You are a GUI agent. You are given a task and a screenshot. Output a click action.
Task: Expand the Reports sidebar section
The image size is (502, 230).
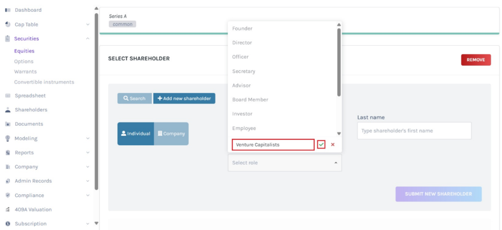tap(88, 153)
